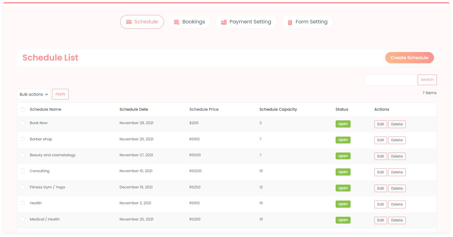Edit the Beauty and cosmetology schedule
The height and width of the screenshot is (237, 453).
coord(381,156)
